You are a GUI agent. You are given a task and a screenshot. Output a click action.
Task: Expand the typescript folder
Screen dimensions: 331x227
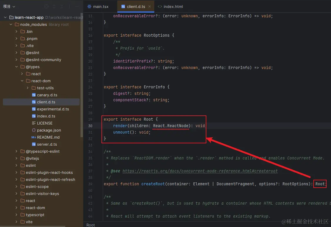click(x=16, y=215)
